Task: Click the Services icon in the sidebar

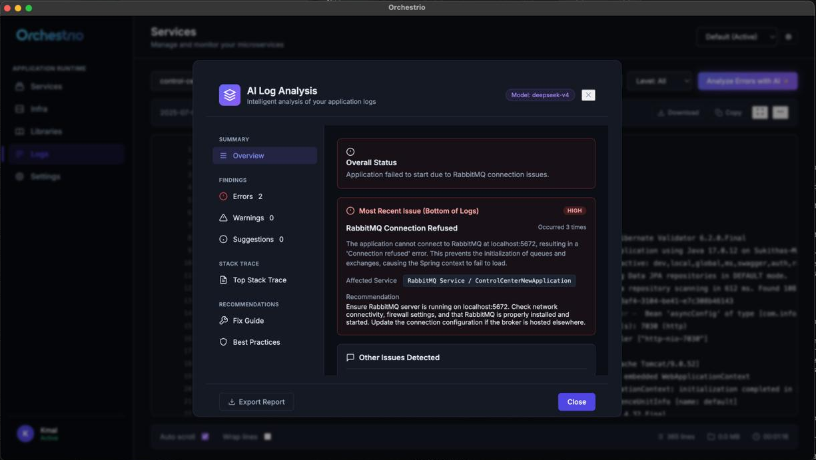Action: pyautogui.click(x=19, y=87)
